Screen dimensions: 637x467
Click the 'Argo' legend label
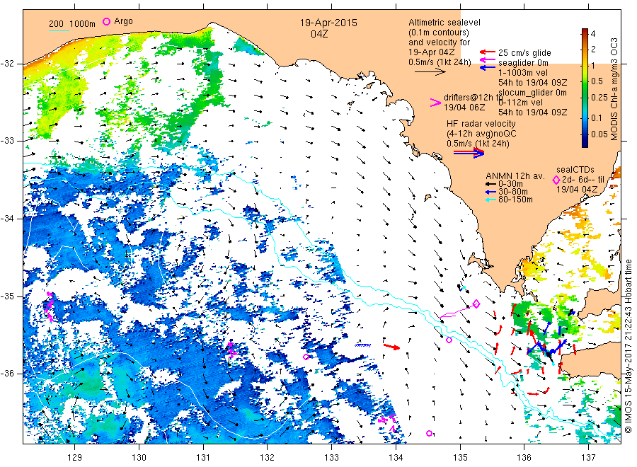tap(123, 21)
